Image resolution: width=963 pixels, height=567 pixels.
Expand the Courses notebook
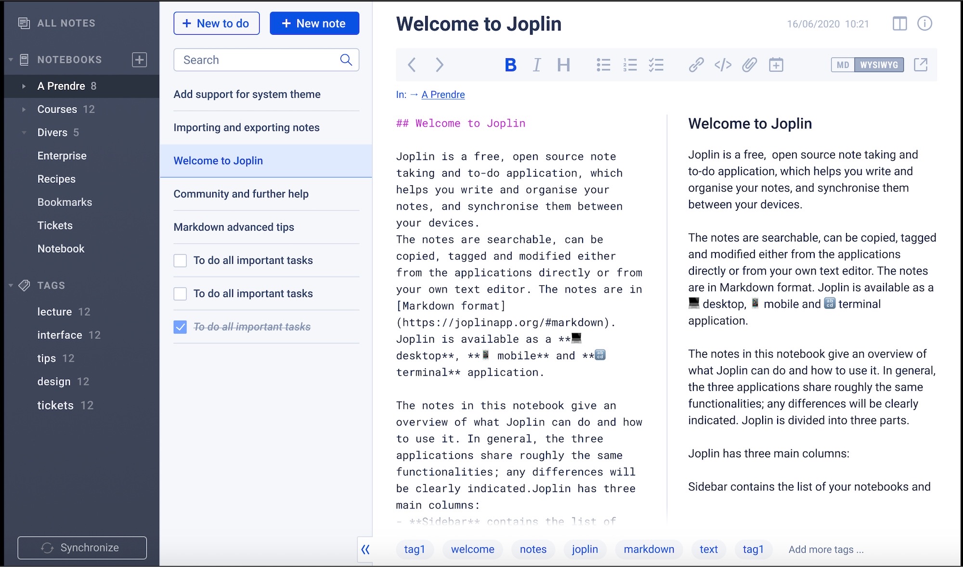coord(24,109)
